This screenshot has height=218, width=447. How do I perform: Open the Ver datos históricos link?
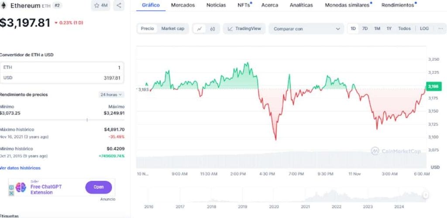coord(20,168)
